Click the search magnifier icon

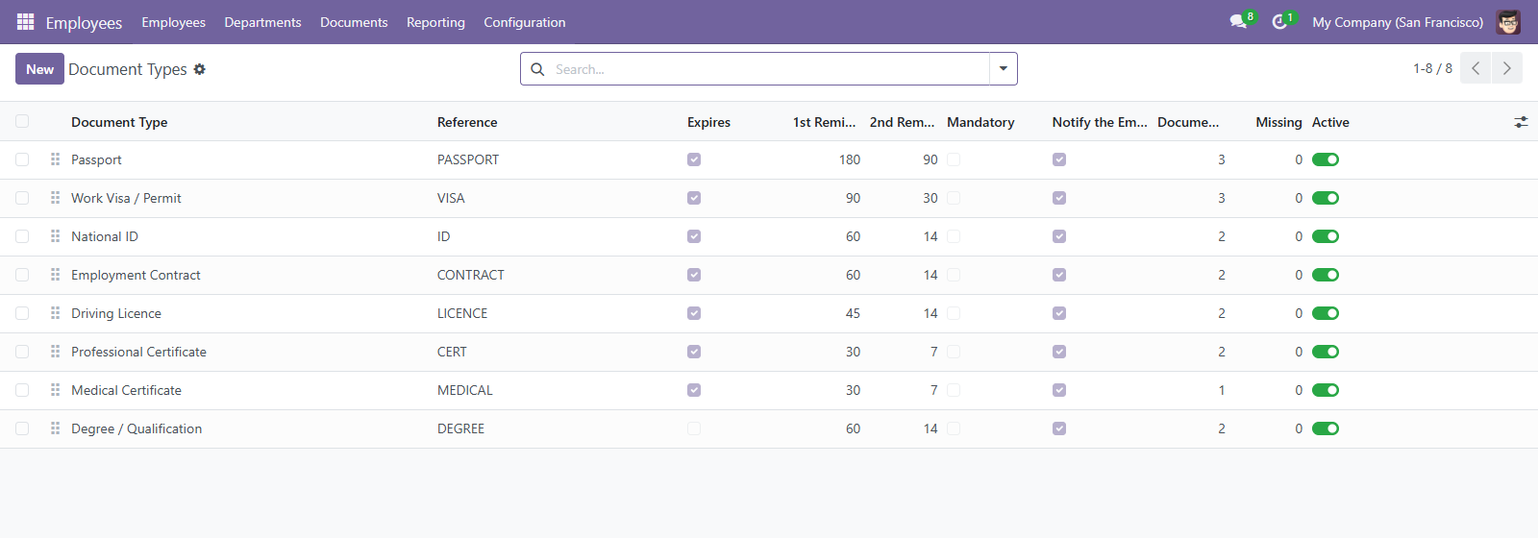[x=537, y=69]
